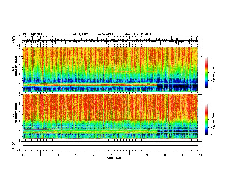Click inside the ch.1 spectrogram panel
Screen dimensions: 226x174
[110, 69]
